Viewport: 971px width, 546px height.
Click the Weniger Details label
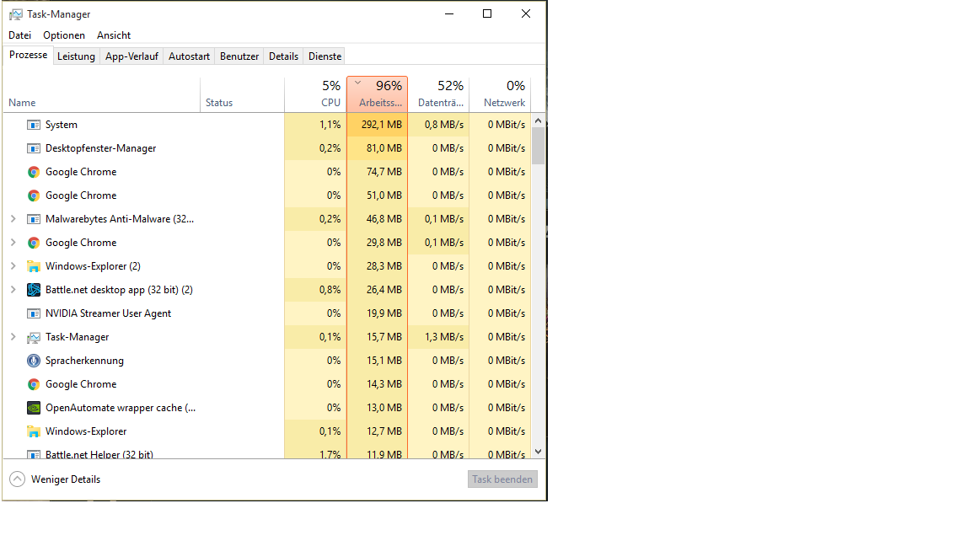pos(66,479)
